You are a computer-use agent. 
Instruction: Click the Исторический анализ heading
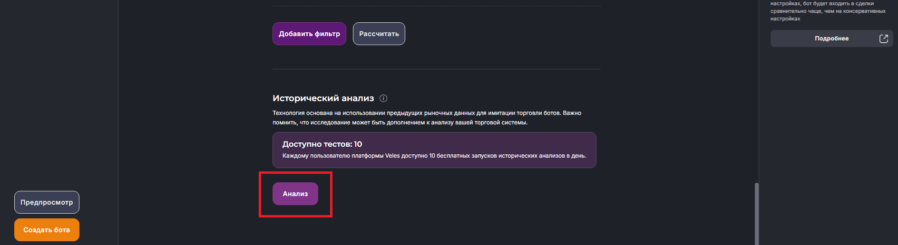point(323,98)
